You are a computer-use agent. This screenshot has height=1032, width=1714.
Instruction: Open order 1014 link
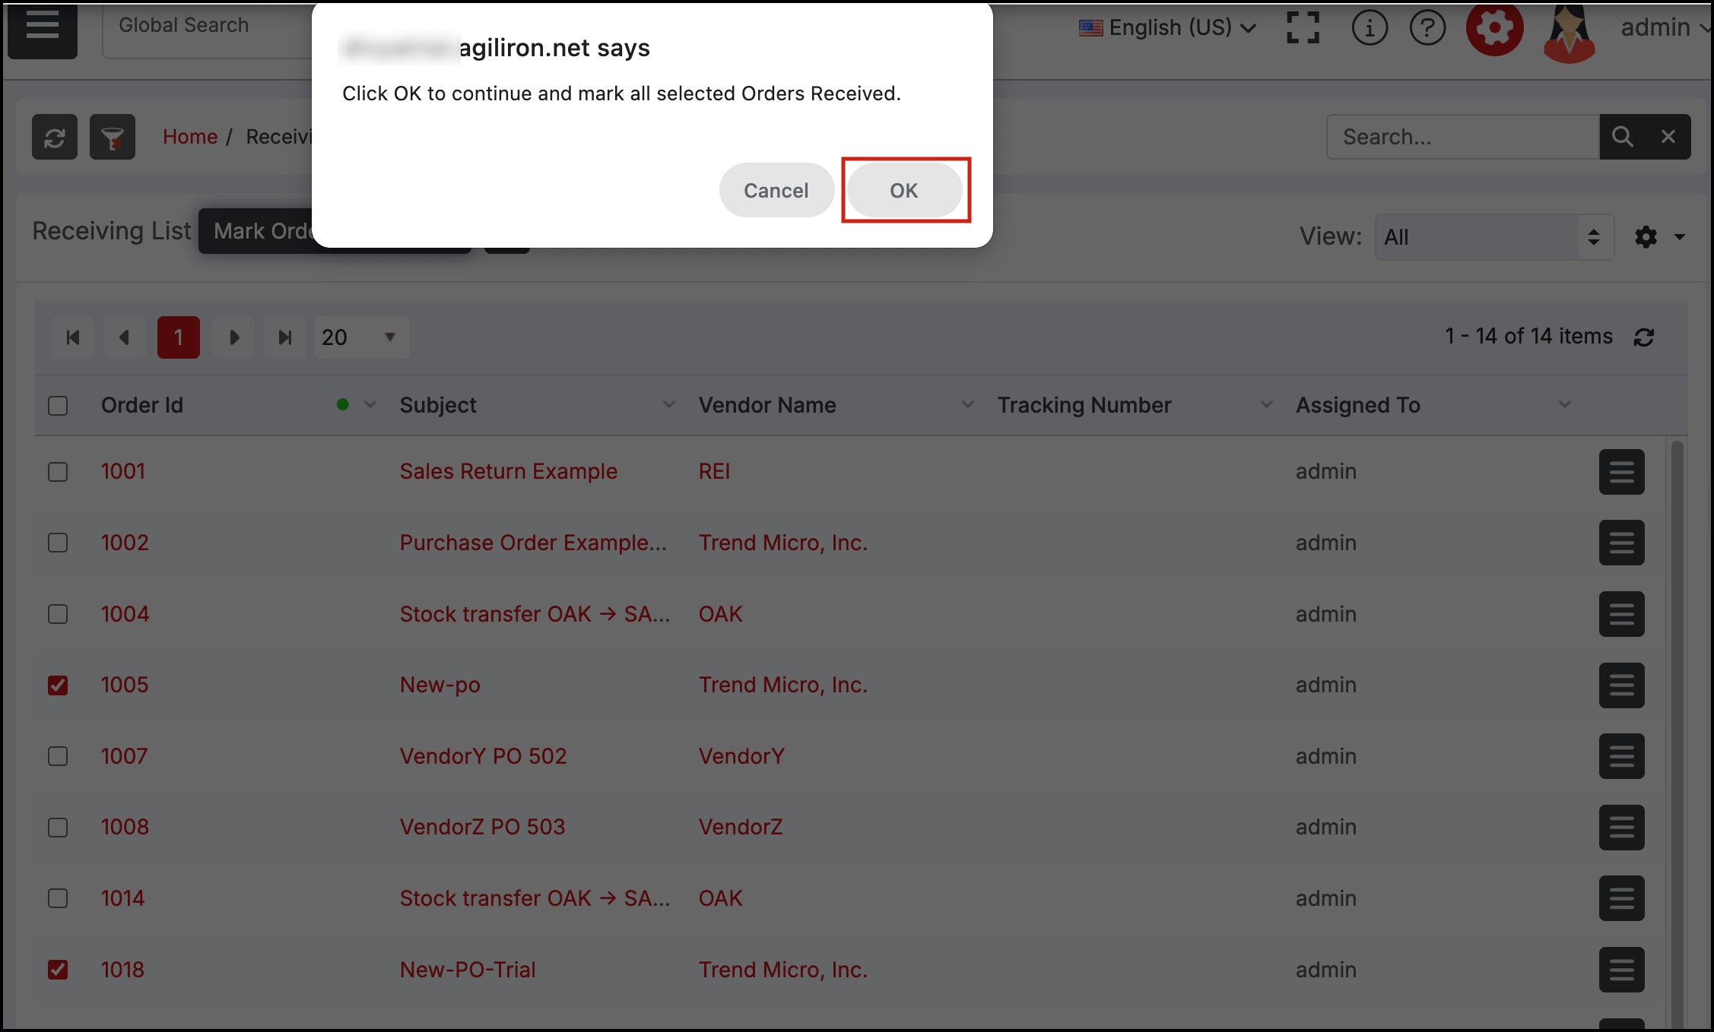point(123,898)
